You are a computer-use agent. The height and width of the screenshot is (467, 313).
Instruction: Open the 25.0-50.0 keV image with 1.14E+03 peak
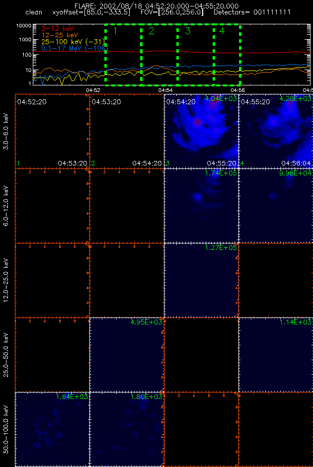(x=276, y=355)
